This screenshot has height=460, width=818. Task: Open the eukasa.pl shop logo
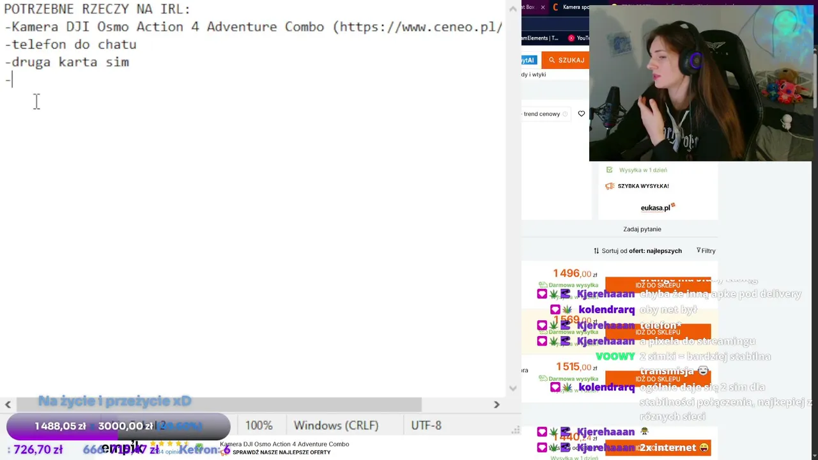click(658, 207)
